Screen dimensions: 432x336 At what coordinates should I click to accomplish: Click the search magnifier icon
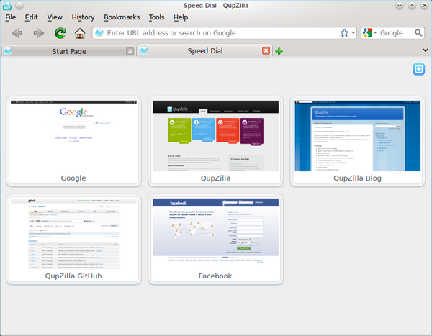417,33
